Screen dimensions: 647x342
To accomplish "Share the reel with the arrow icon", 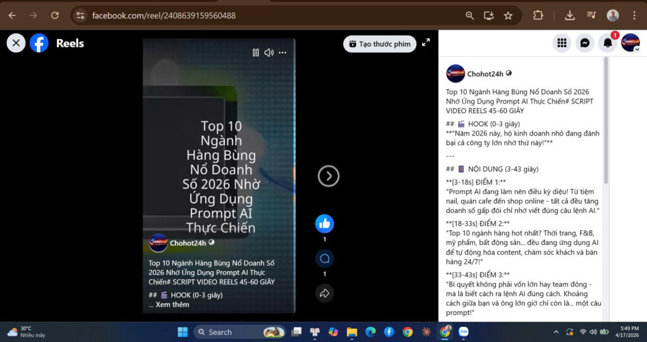I will point(325,293).
